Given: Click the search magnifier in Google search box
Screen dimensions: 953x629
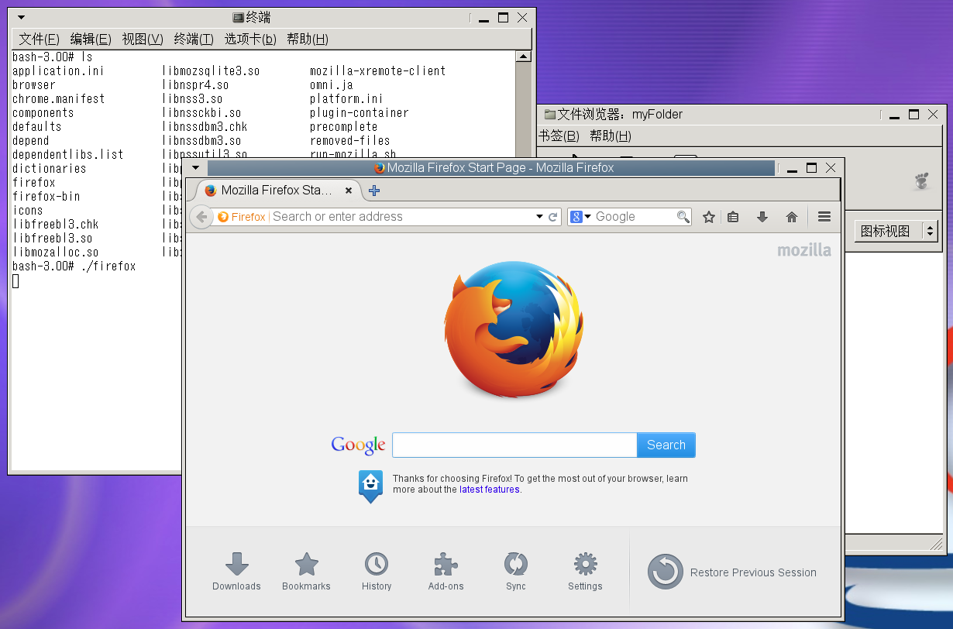Looking at the screenshot, I should (683, 217).
